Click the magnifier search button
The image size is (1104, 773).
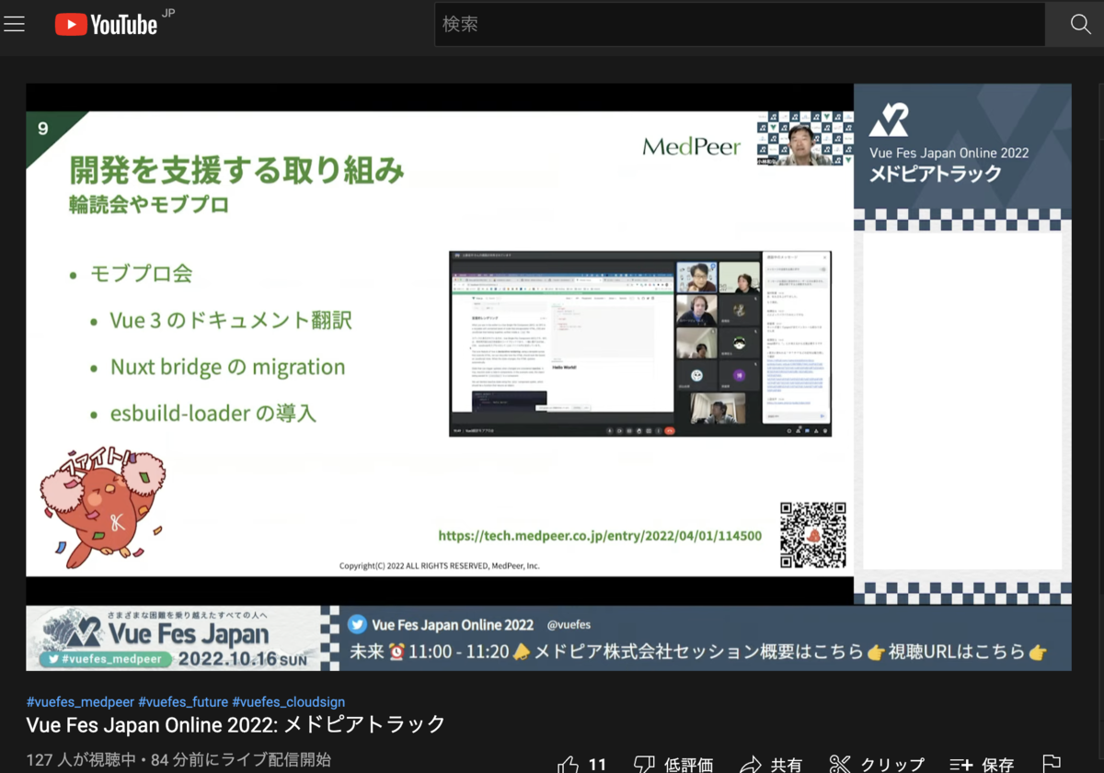tap(1080, 24)
